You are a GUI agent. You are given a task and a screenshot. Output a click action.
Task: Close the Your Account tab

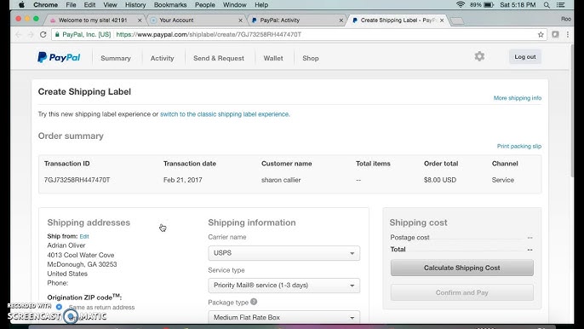[x=240, y=20]
